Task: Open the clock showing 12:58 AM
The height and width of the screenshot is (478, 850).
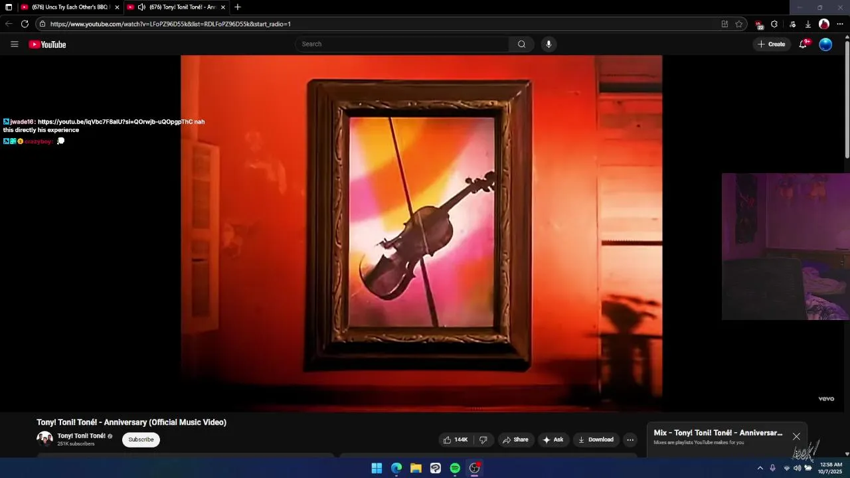Action: (x=831, y=468)
